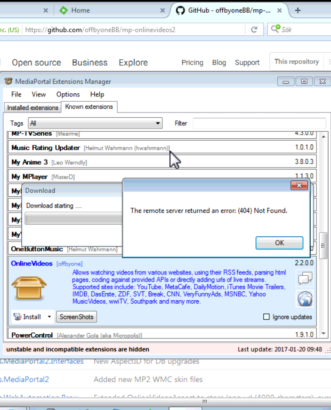
Task: Click the extensions list scrollbar thumb
Action: coord(323,246)
